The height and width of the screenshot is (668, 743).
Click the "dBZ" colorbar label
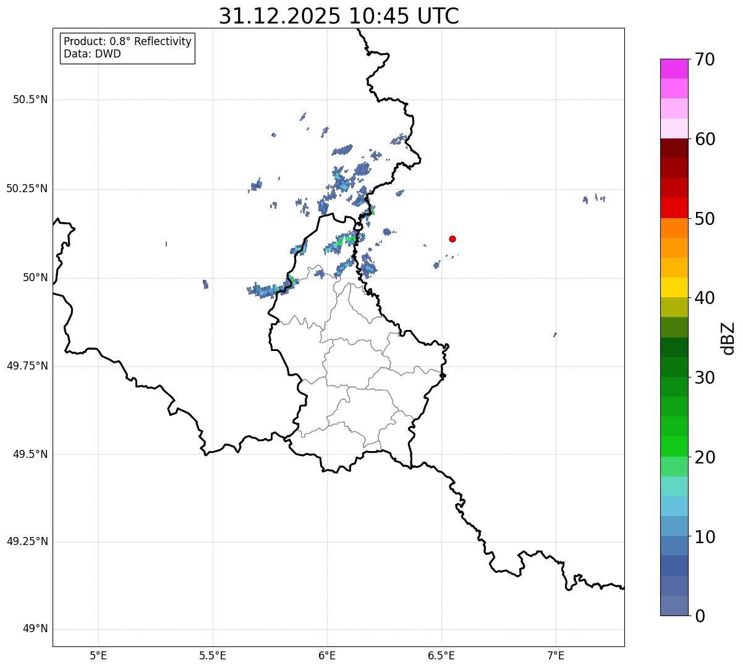(728, 337)
